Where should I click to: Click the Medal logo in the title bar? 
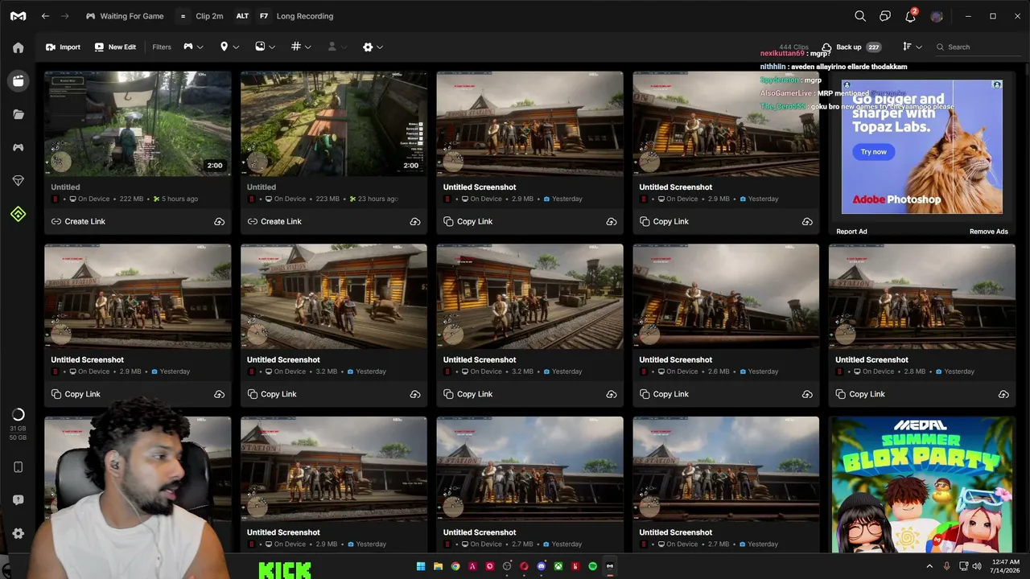pos(17,16)
